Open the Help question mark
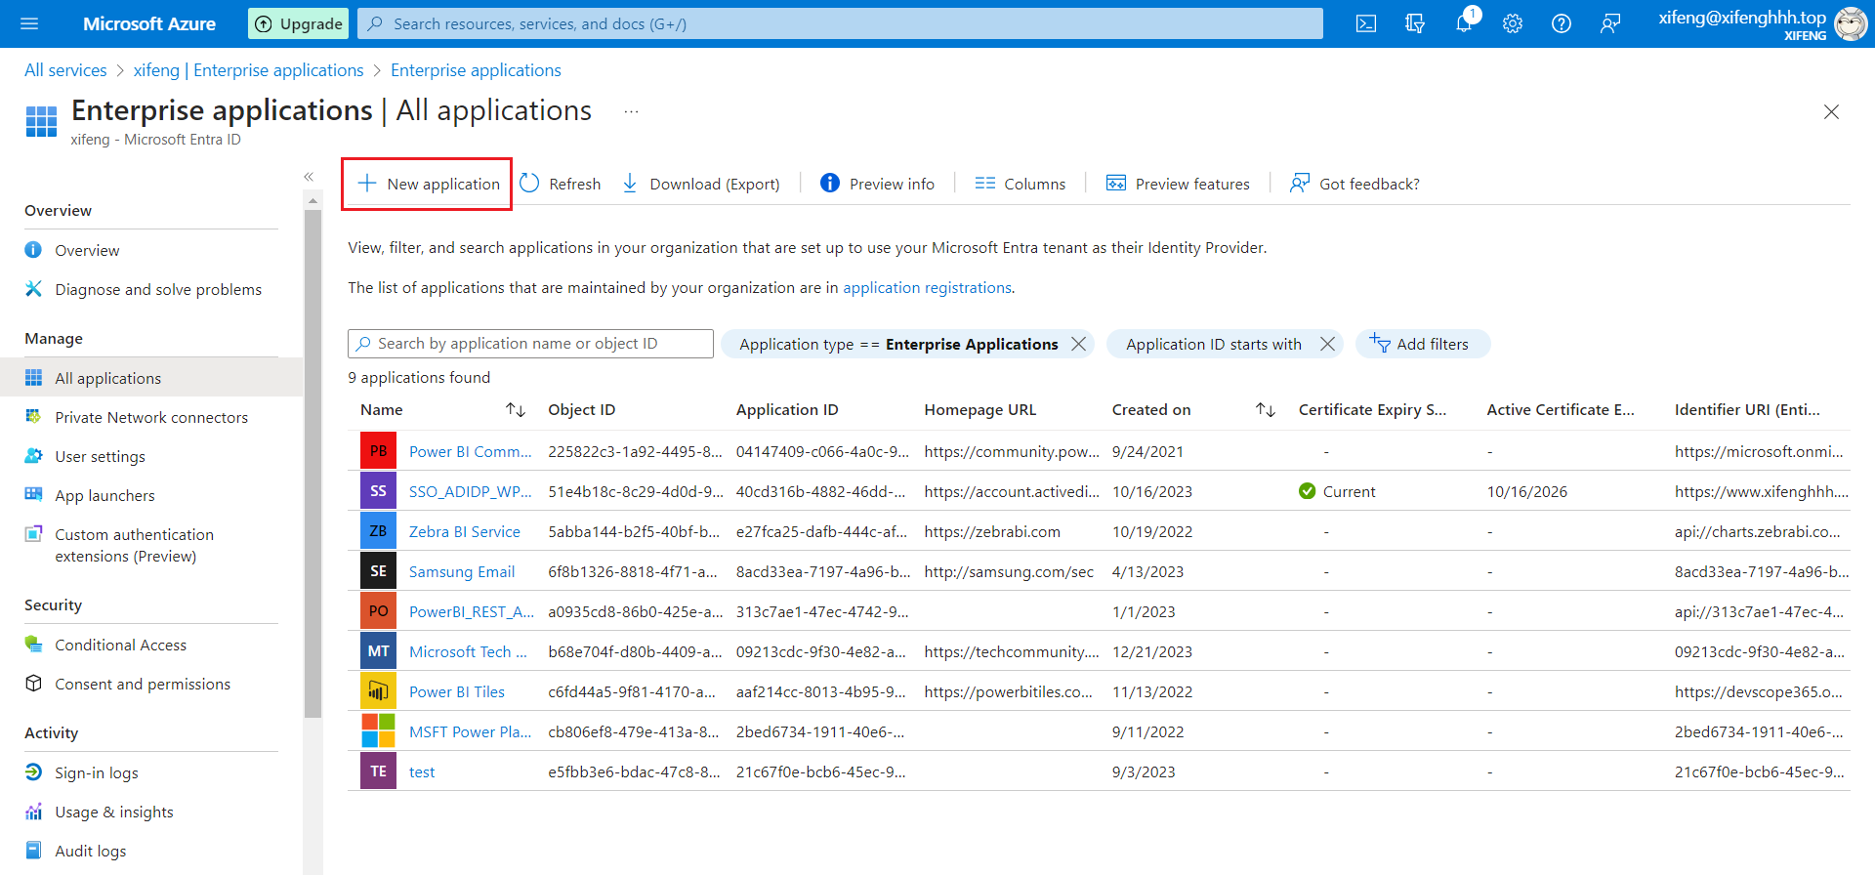 pos(1562,23)
